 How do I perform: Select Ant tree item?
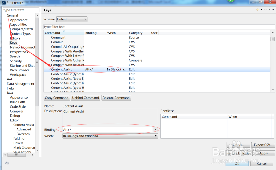tap(9, 79)
